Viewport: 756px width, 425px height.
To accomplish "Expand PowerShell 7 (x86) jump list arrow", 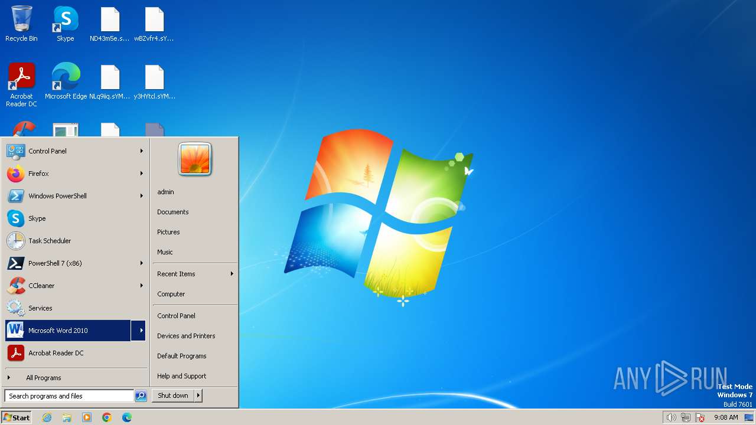I will tap(142, 263).
